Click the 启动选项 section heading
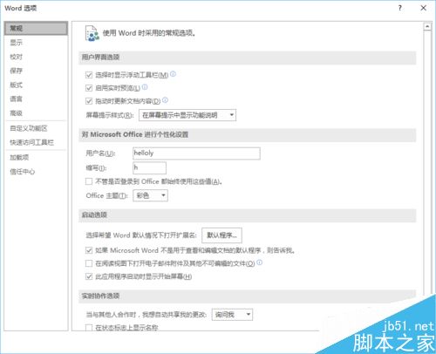The height and width of the screenshot is (354, 436). pos(94,214)
